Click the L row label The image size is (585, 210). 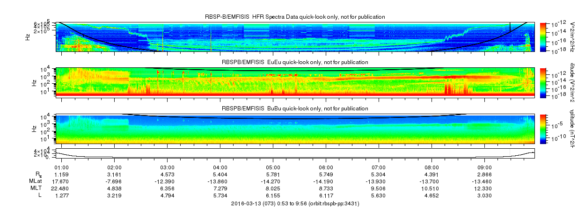point(40,195)
